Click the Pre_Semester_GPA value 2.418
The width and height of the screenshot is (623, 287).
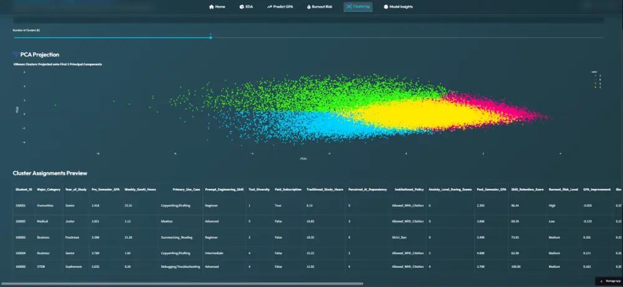coord(95,206)
